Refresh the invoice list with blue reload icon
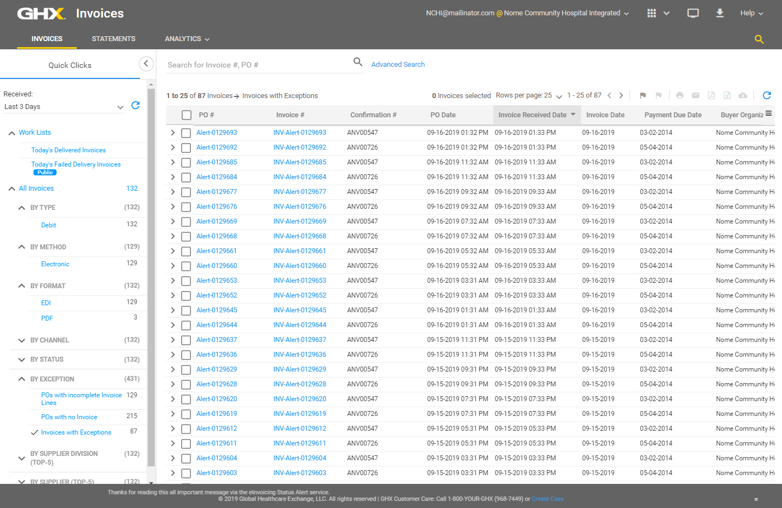The image size is (782, 508). [767, 95]
